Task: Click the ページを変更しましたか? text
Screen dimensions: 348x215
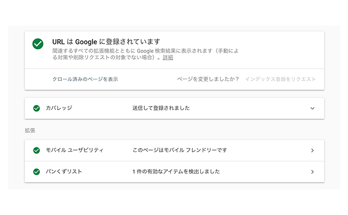Action: (x=208, y=79)
